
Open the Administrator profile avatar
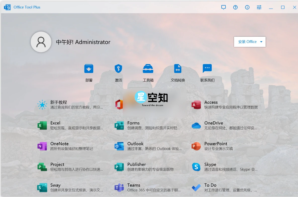click(41, 42)
